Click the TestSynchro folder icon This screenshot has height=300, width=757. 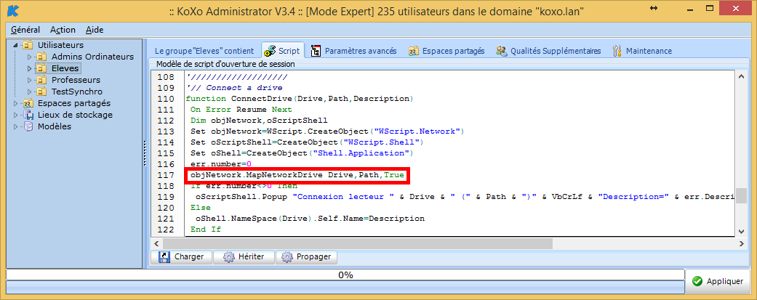click(x=42, y=92)
